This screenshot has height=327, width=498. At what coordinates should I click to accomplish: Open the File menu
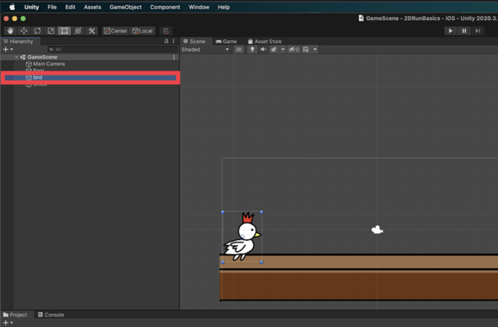(52, 7)
